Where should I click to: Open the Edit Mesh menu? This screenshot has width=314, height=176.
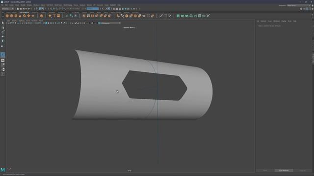[x=50, y=5]
